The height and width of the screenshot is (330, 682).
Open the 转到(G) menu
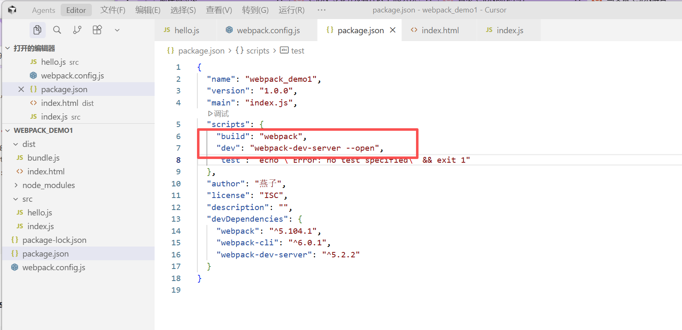[x=255, y=10]
